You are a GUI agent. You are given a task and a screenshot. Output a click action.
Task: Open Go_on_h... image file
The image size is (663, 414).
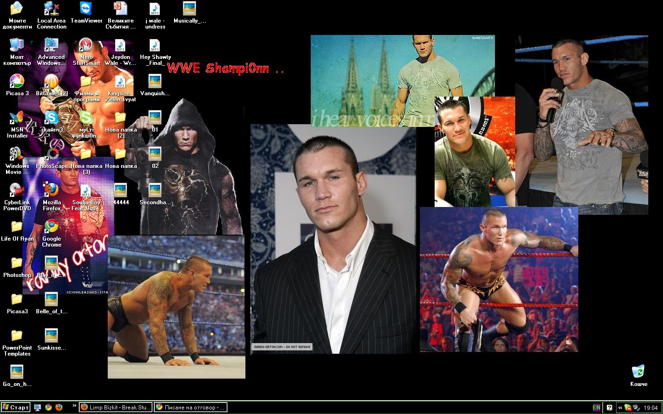click(x=17, y=376)
